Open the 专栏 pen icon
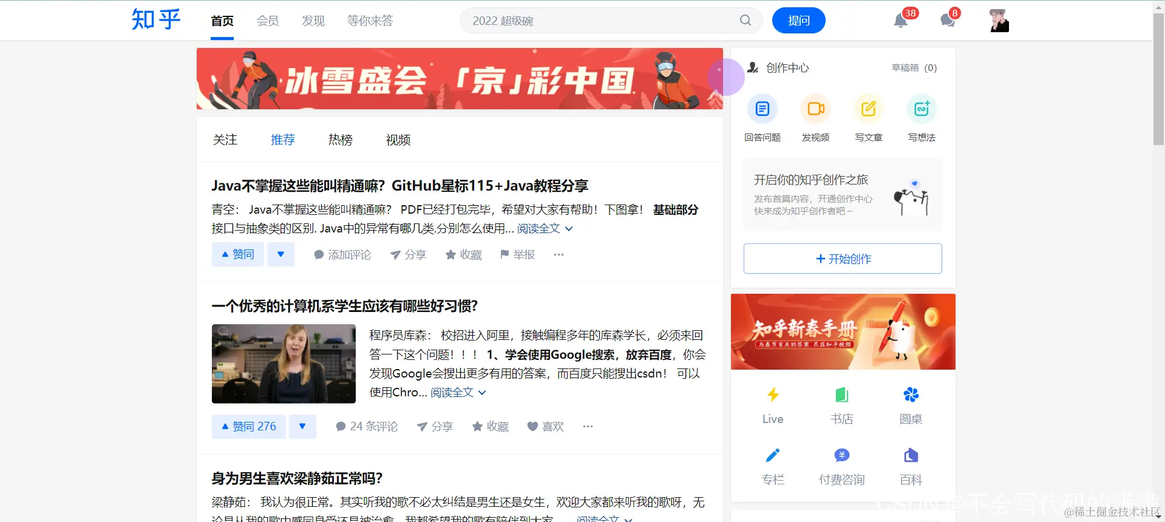The width and height of the screenshot is (1165, 522). point(773,455)
